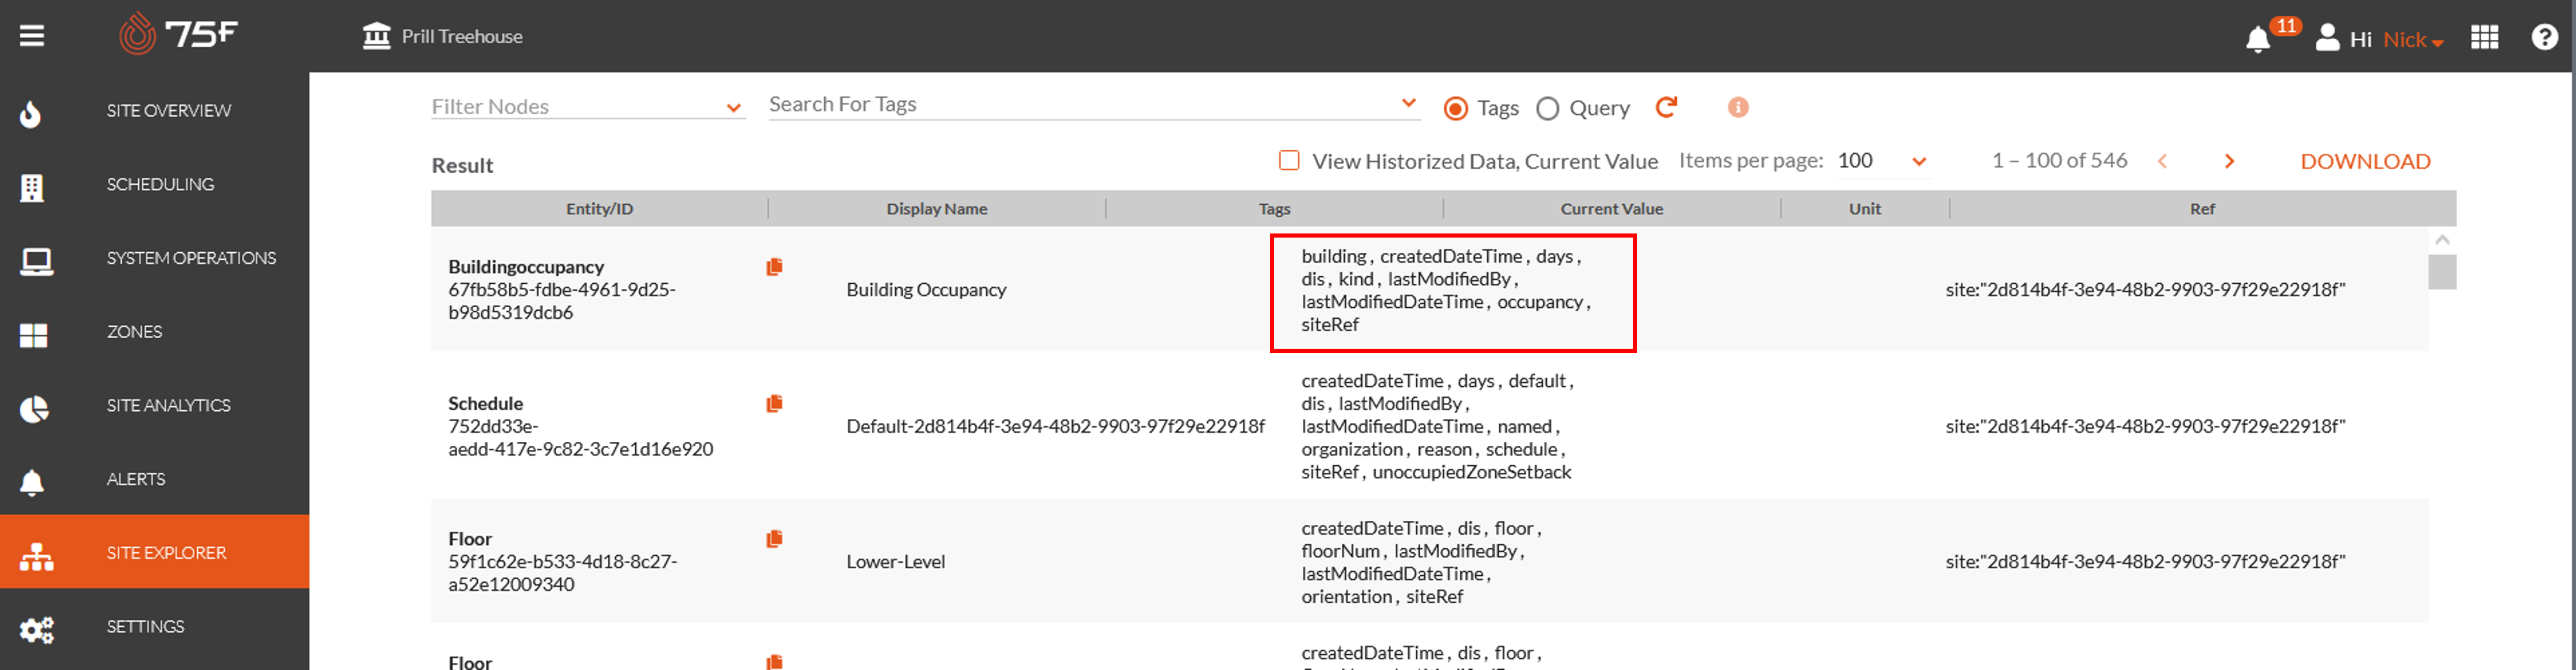Go to the next results page

(x=2229, y=161)
